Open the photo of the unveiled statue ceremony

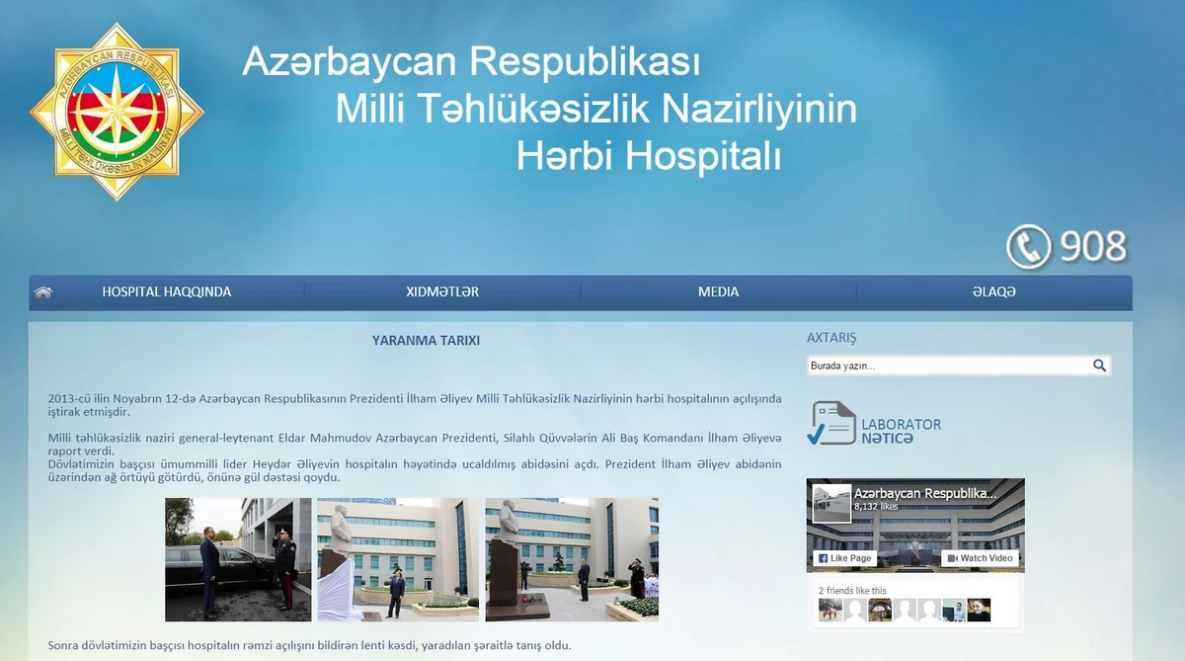tap(572, 559)
